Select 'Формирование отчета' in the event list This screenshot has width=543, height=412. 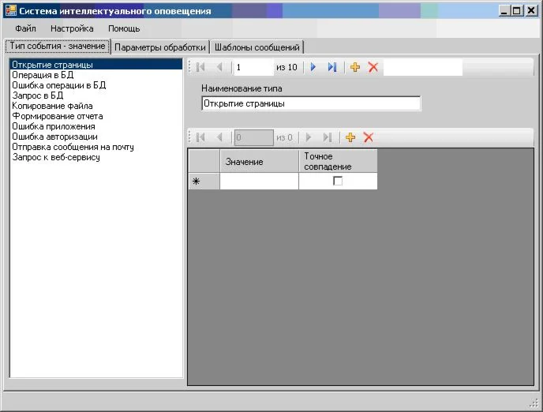(x=57, y=116)
